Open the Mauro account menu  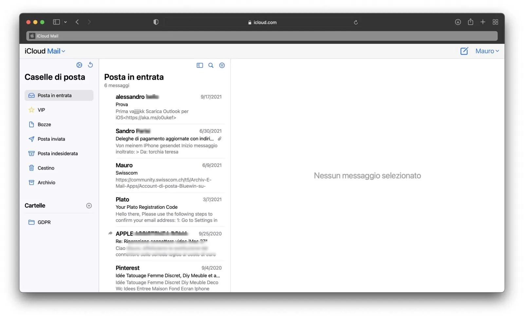pos(487,51)
